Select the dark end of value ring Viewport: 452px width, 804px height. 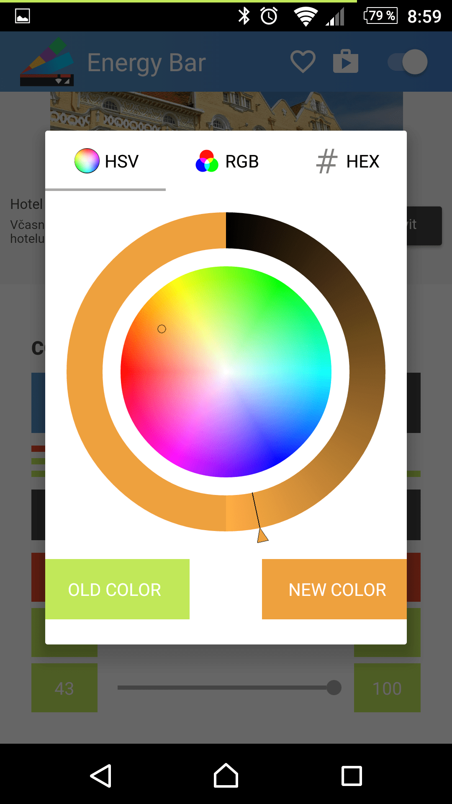(235, 231)
